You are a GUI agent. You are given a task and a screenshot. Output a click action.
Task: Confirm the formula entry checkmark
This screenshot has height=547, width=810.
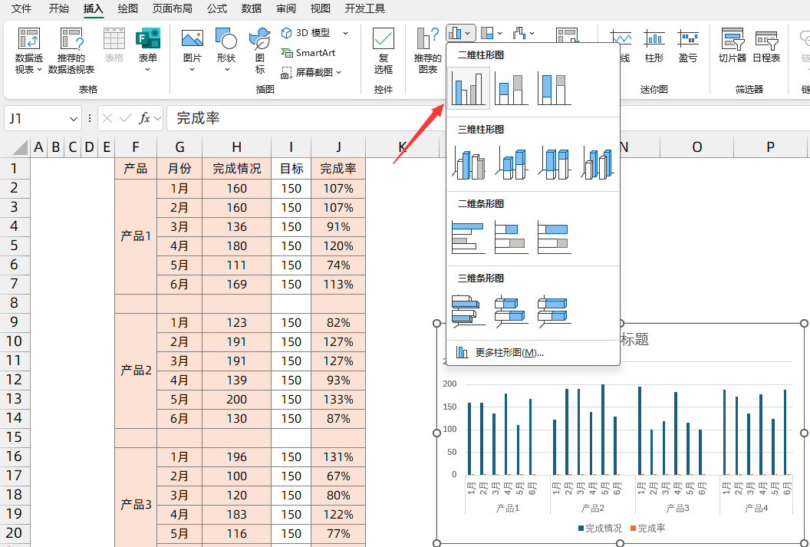(125, 119)
